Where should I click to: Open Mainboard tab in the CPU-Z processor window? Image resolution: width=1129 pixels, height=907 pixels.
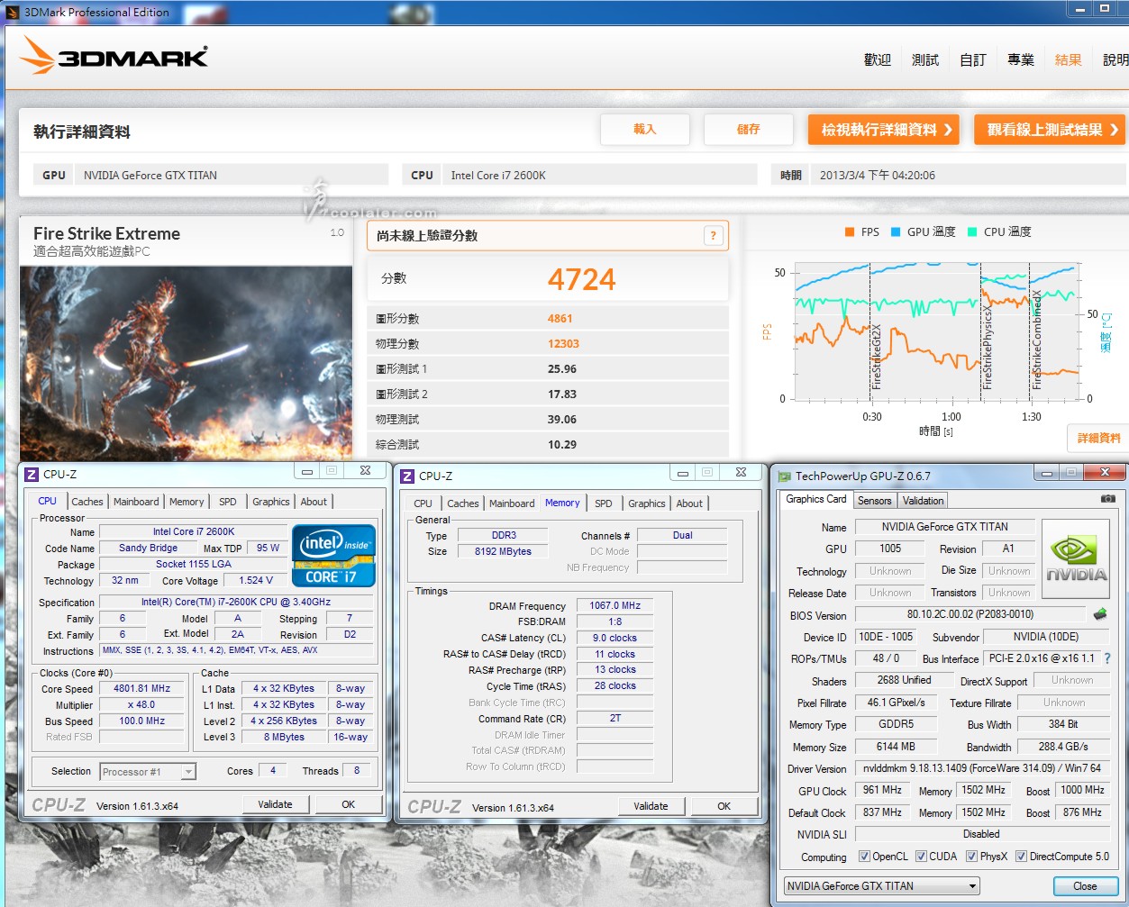(x=136, y=502)
